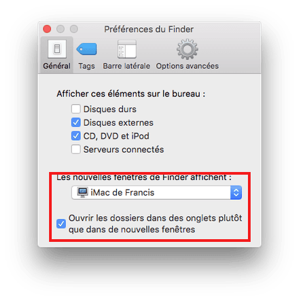Image resolution: width=299 pixels, height=301 pixels.
Task: Switch to Barre latérale tab label
Action: coord(126,66)
